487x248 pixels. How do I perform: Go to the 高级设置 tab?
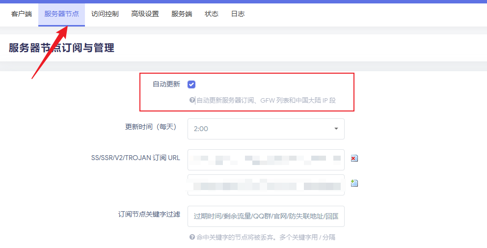tap(145, 14)
